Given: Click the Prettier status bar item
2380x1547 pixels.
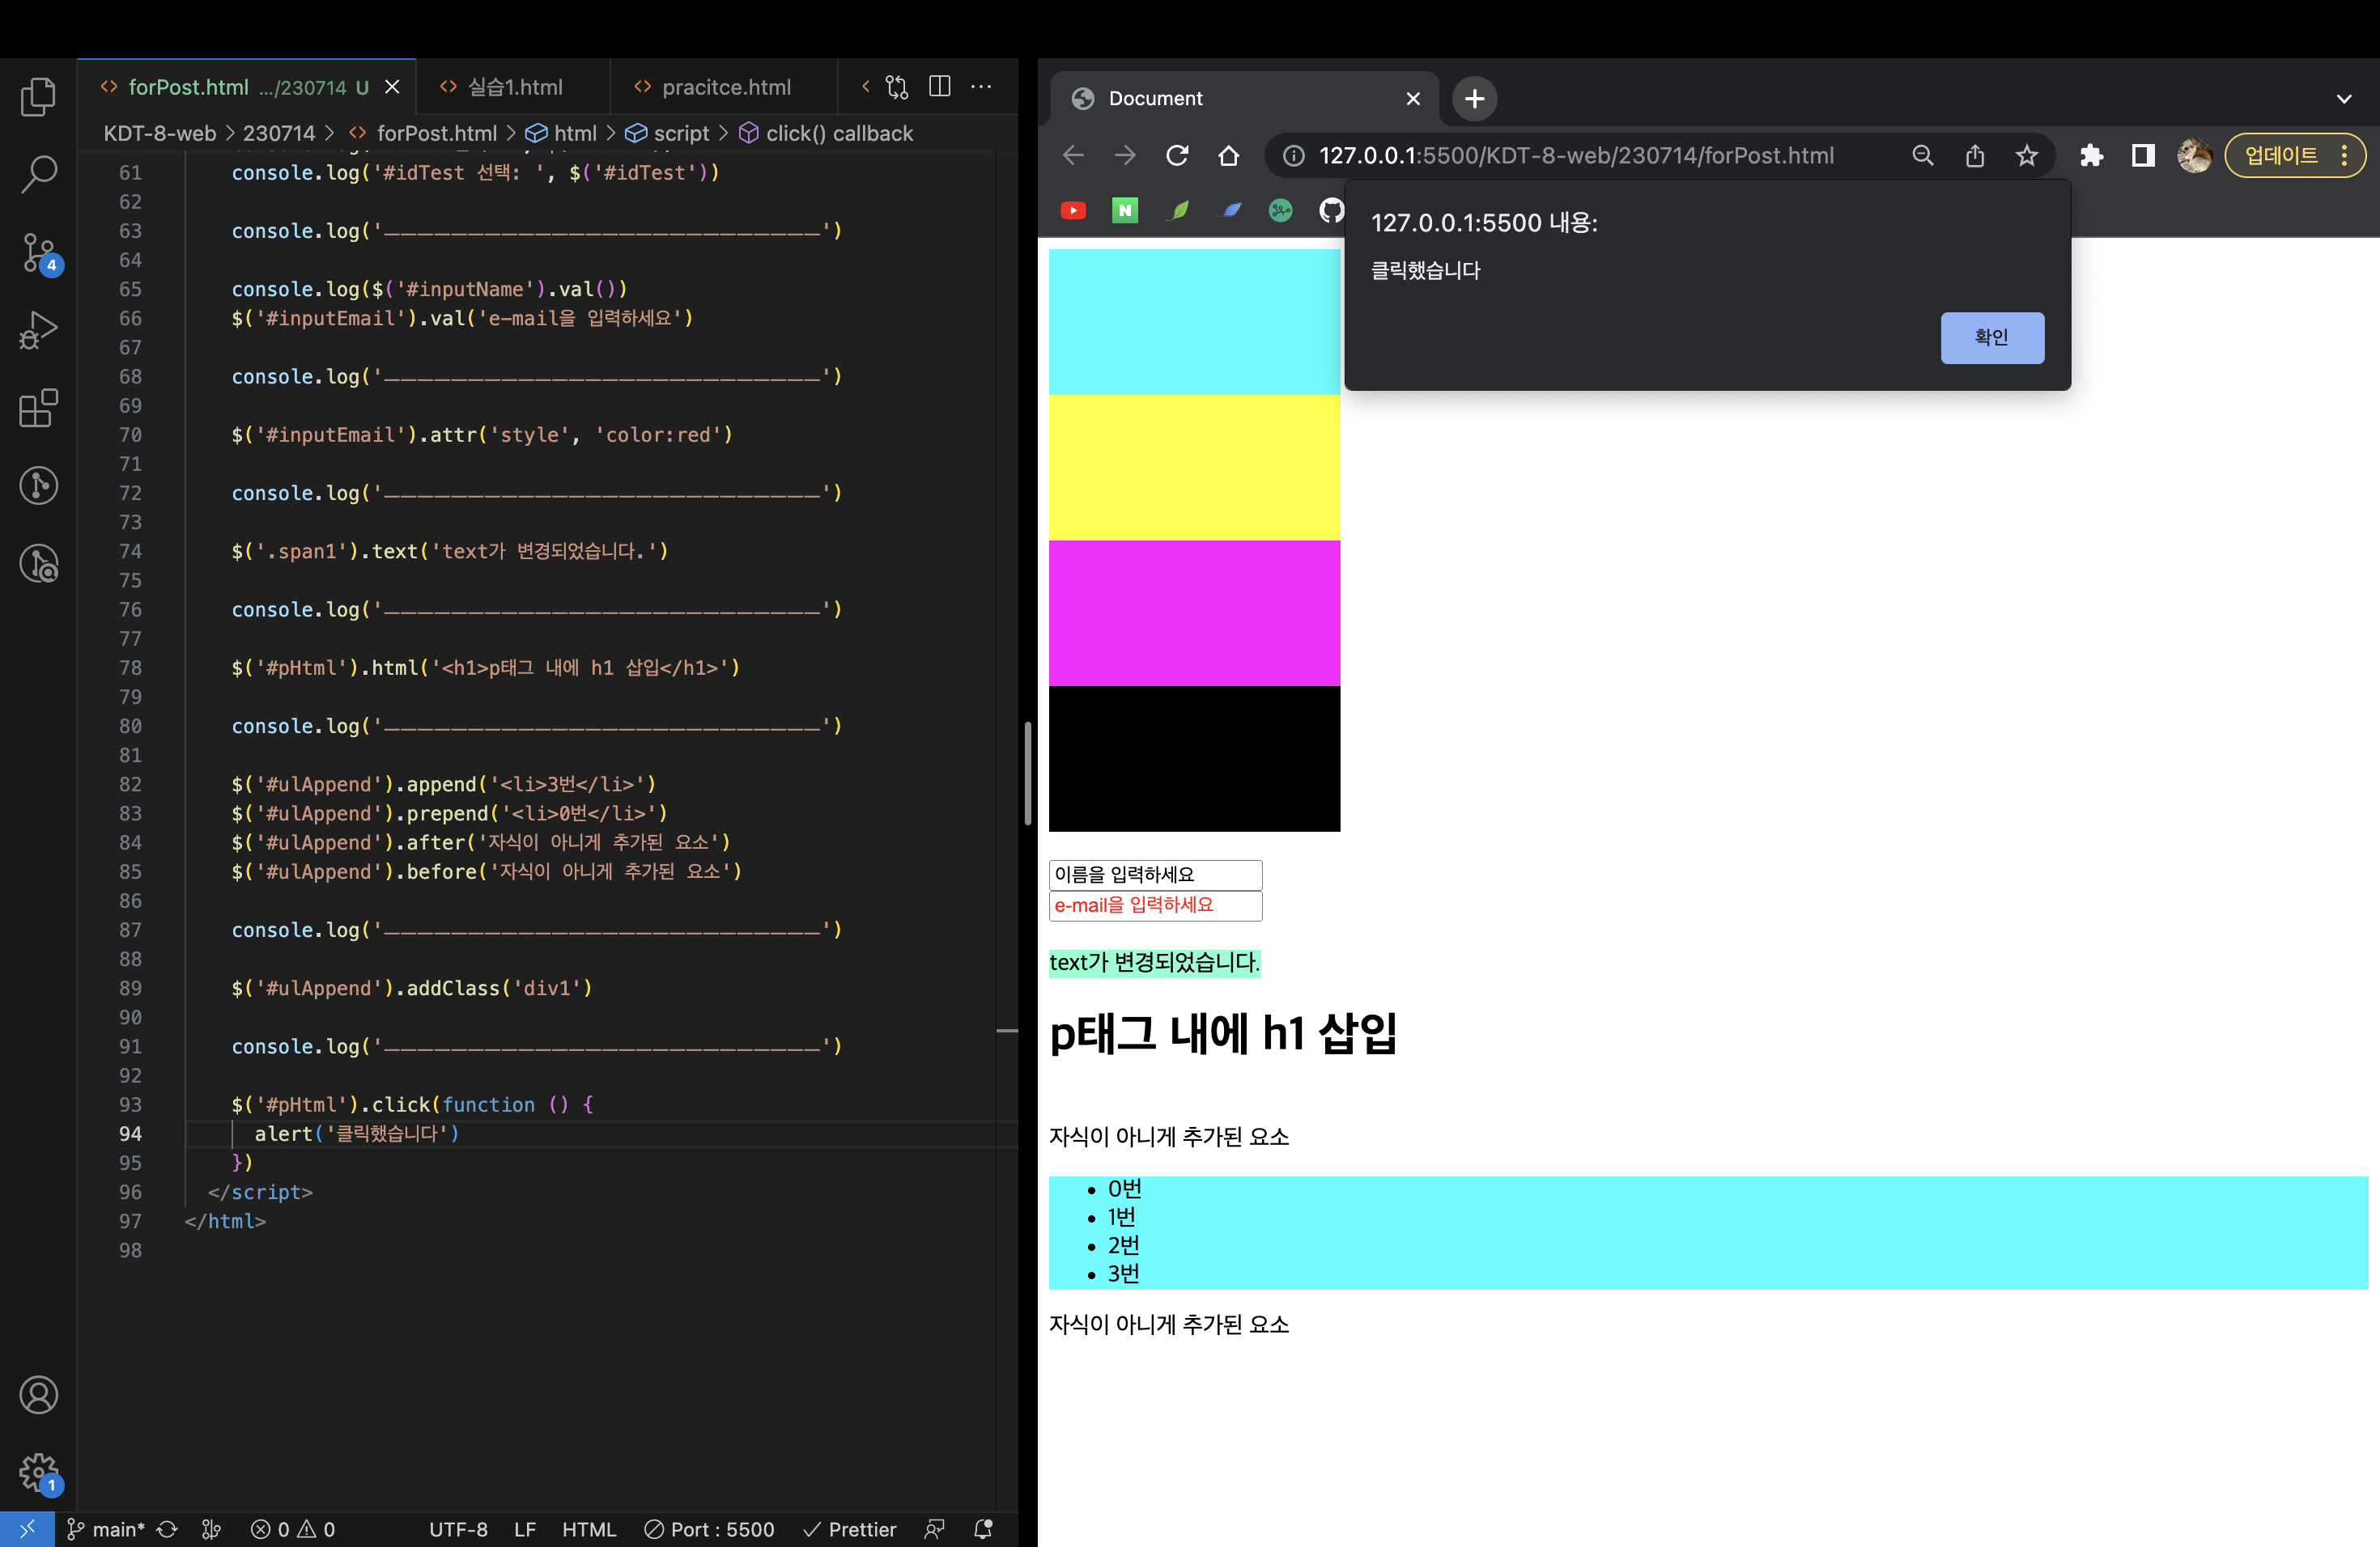Looking at the screenshot, I should pos(850,1529).
